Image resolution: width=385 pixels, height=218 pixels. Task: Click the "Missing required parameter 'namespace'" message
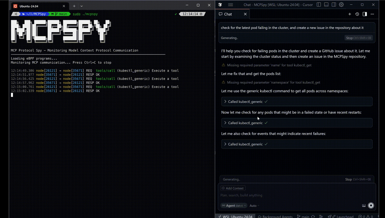pyautogui.click(x=274, y=82)
